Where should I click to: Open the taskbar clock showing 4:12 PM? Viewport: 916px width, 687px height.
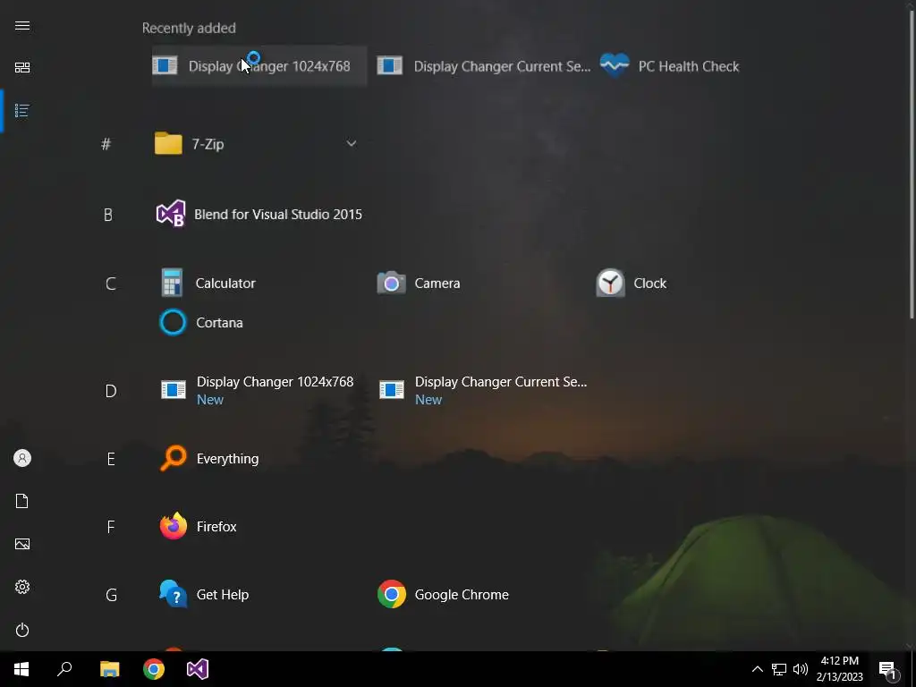tap(839, 669)
